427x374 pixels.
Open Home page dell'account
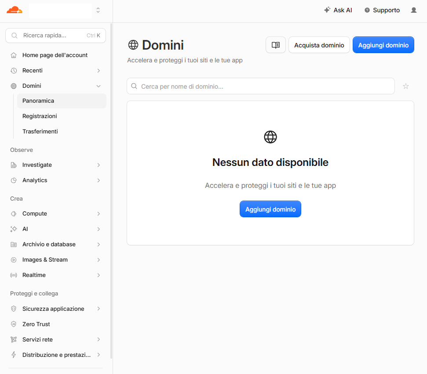point(55,55)
